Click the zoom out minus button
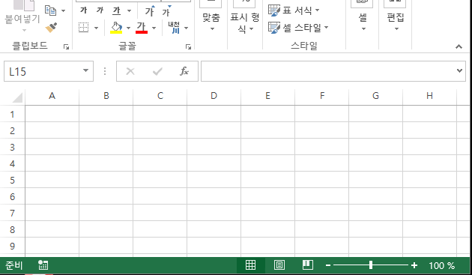This screenshot has width=472, height=275. pyautogui.click(x=328, y=265)
